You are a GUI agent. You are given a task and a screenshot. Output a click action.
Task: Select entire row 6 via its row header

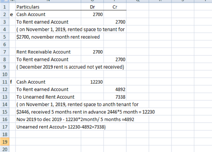(x=5, y=44)
